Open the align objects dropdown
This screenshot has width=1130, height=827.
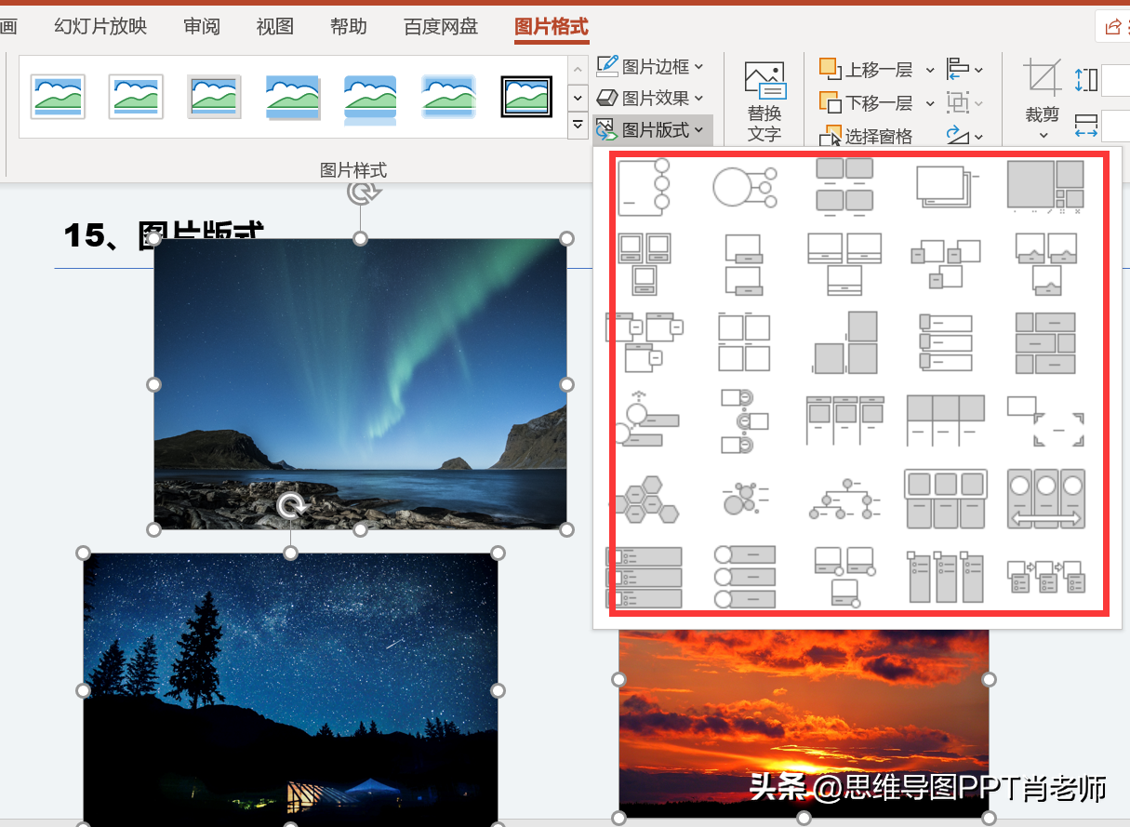pos(964,69)
